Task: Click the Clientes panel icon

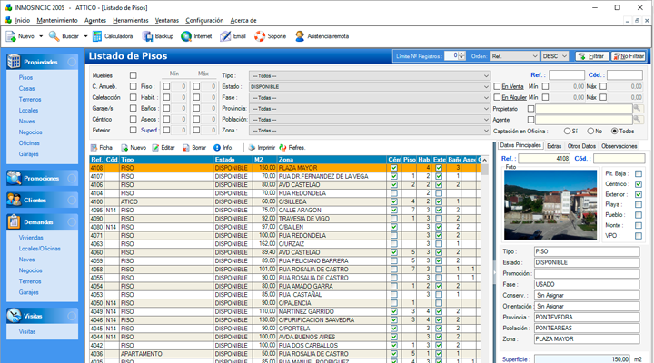Action: click(14, 200)
